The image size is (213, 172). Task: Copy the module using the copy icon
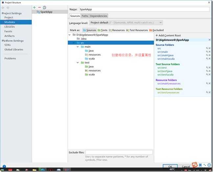click(44, 8)
